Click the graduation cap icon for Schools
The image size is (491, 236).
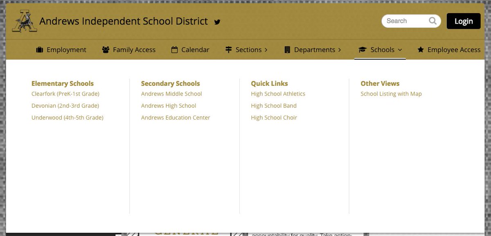362,49
